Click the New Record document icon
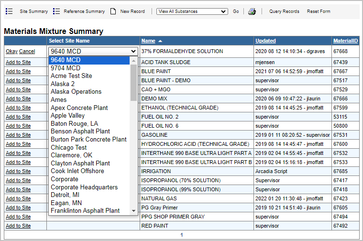Viewport: 363px width, 241px height. pyautogui.click(x=113, y=11)
